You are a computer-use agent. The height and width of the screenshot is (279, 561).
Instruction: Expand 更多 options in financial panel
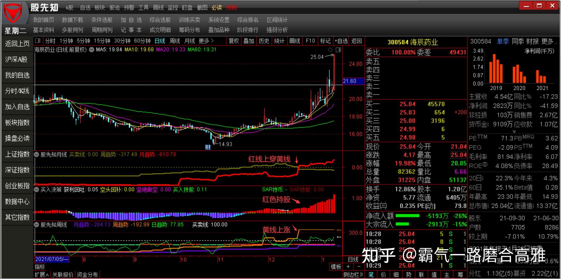coord(549,41)
